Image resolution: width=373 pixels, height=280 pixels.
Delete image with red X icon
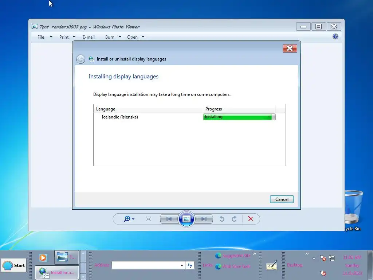251,219
